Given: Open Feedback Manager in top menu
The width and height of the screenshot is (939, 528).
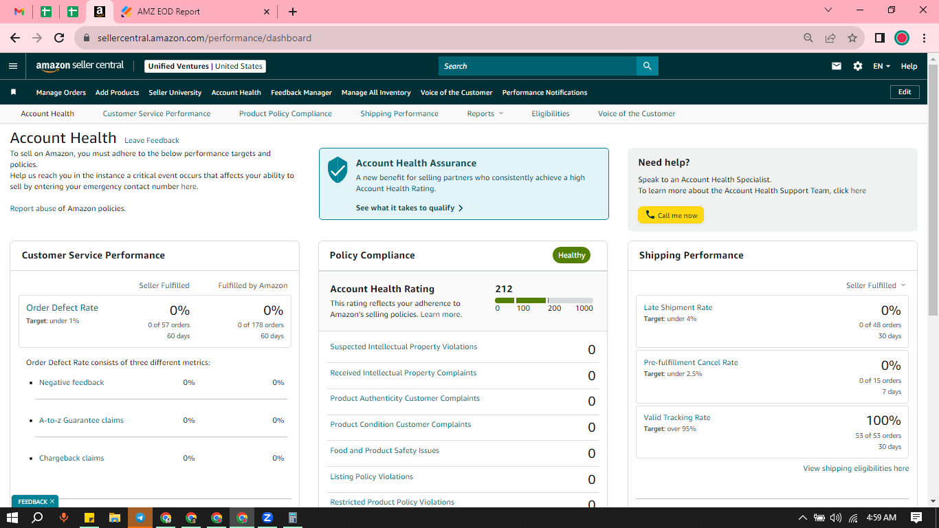Looking at the screenshot, I should pos(301,92).
